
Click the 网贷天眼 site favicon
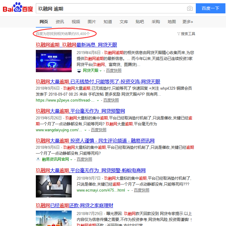click(x=79, y=70)
